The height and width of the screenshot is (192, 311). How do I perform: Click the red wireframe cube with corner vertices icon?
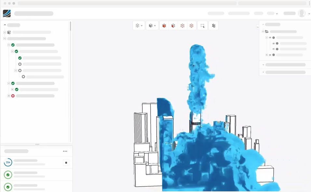182,26
